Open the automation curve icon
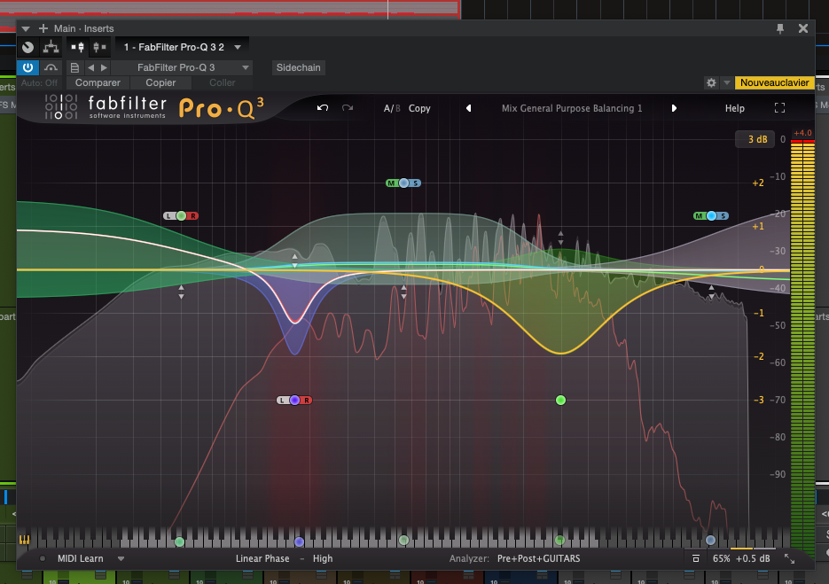829x584 pixels. coord(51,67)
